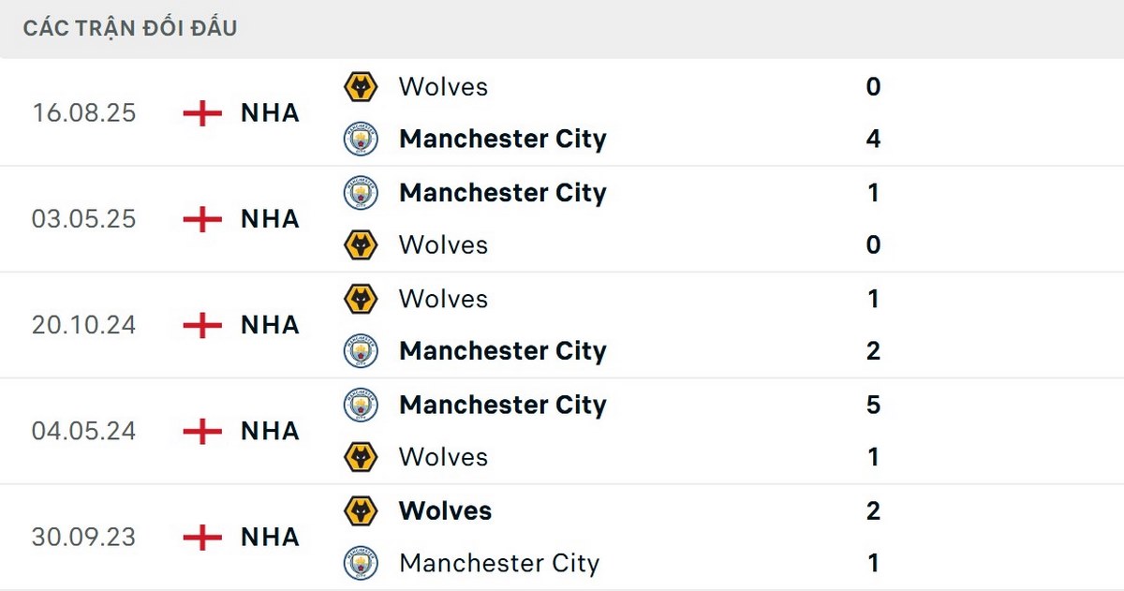The width and height of the screenshot is (1124, 591).
Task: Click the 16.08.25 match date
Action: 82,113
